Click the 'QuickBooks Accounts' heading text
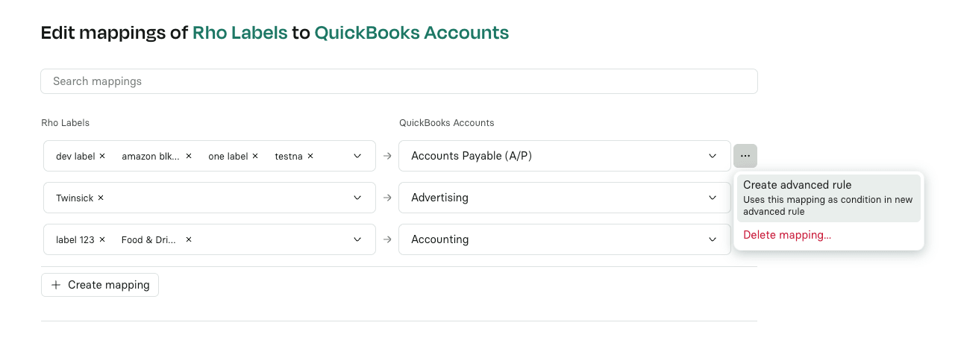Image resolution: width=958 pixels, height=352 pixels. click(x=412, y=33)
